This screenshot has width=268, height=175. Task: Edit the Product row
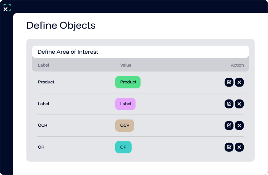(229, 82)
